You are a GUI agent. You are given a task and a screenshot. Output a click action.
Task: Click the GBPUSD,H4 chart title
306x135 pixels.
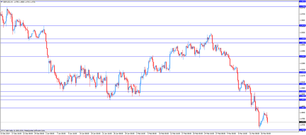click(x=8, y=2)
